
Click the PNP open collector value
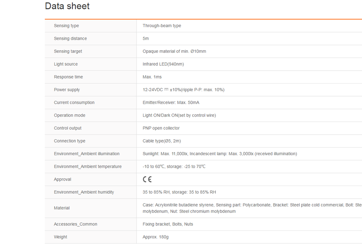pos(161,128)
